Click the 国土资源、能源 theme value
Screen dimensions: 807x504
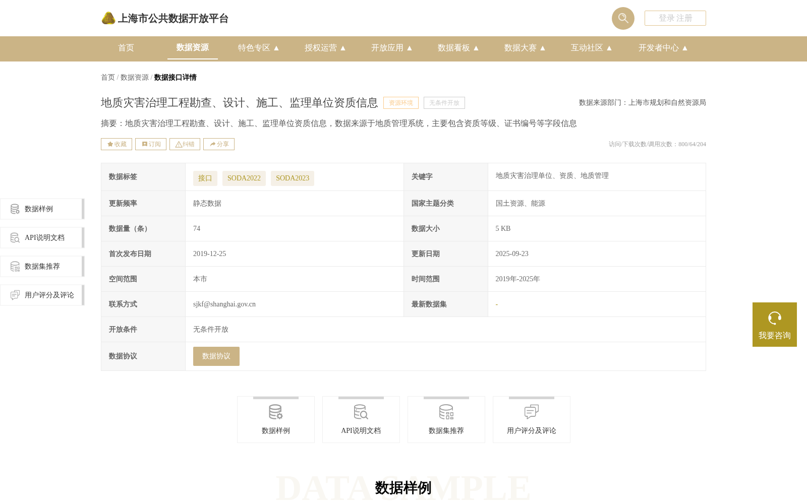click(x=521, y=204)
